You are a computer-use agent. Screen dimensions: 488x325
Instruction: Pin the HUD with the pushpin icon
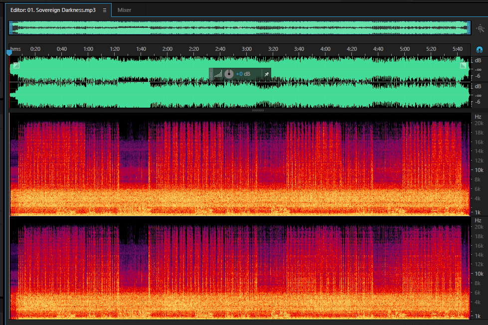click(266, 74)
